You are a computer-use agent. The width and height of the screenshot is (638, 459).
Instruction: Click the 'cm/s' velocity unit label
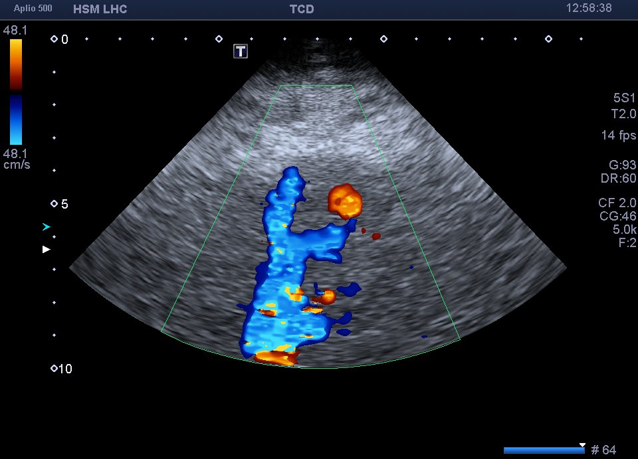tap(17, 165)
